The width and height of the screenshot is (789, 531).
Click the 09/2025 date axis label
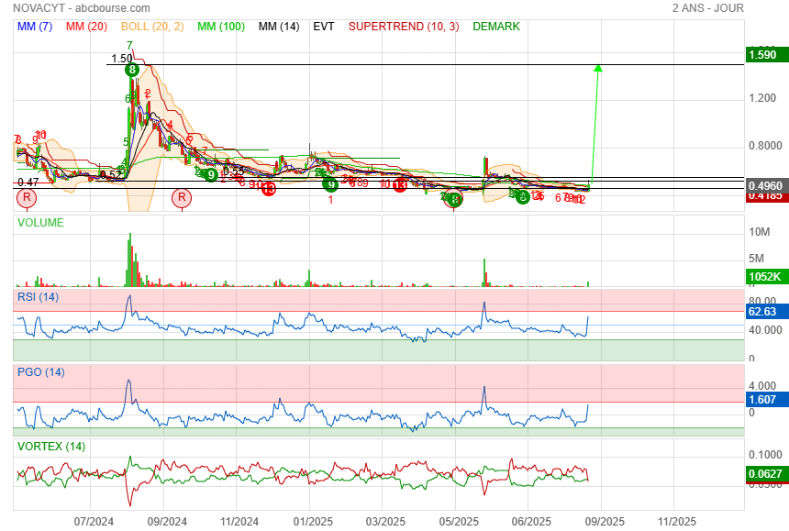tap(605, 522)
